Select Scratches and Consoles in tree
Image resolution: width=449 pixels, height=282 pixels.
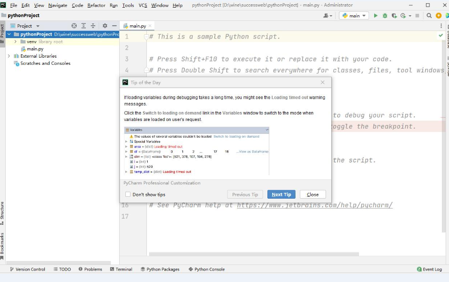(x=45, y=63)
